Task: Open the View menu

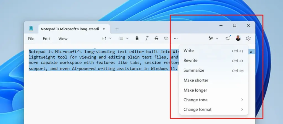Action: click(63, 39)
